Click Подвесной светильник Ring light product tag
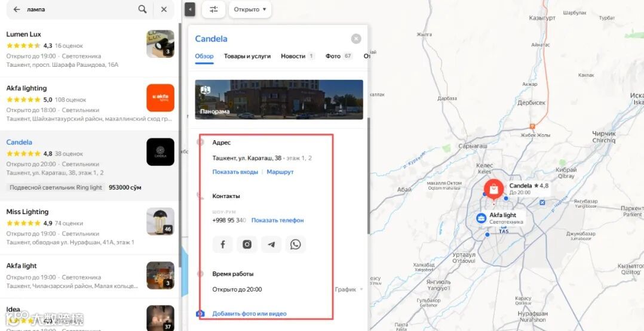644x331 pixels. pyautogui.click(x=56, y=187)
